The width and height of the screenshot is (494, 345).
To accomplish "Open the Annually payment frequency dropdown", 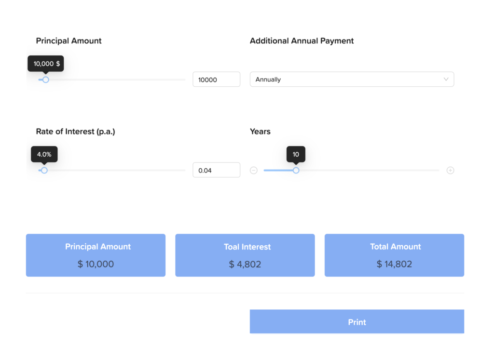I will [352, 80].
